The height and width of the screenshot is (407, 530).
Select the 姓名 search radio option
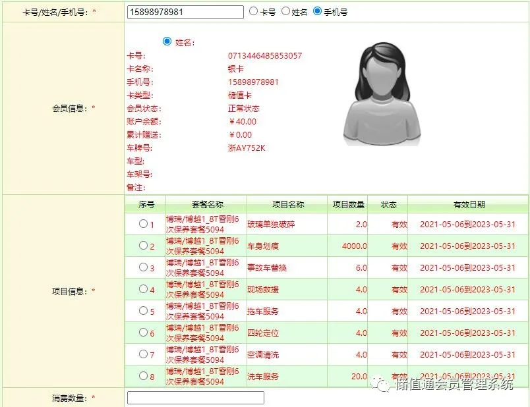pyautogui.click(x=285, y=11)
